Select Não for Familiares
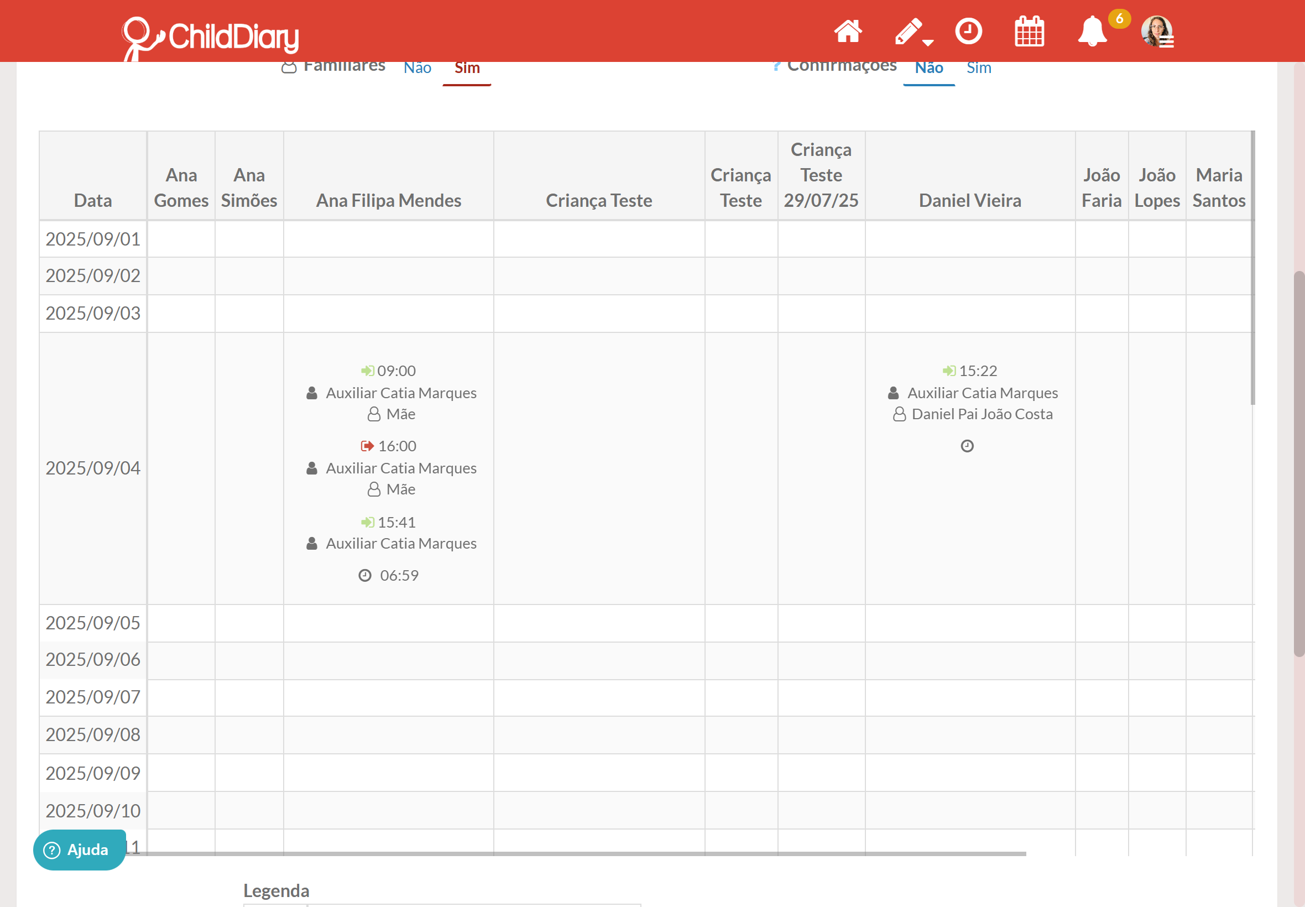The image size is (1305, 907). 417,68
